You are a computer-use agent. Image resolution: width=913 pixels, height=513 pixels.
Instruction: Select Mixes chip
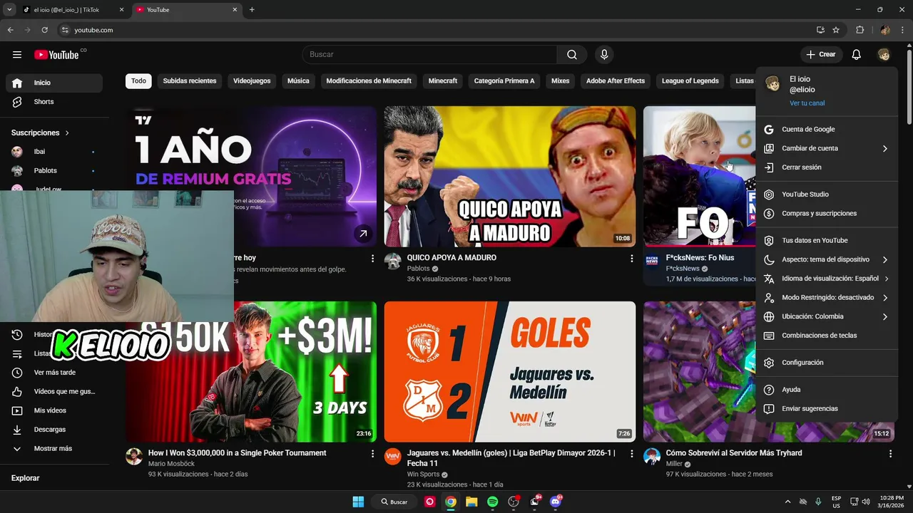click(x=561, y=81)
